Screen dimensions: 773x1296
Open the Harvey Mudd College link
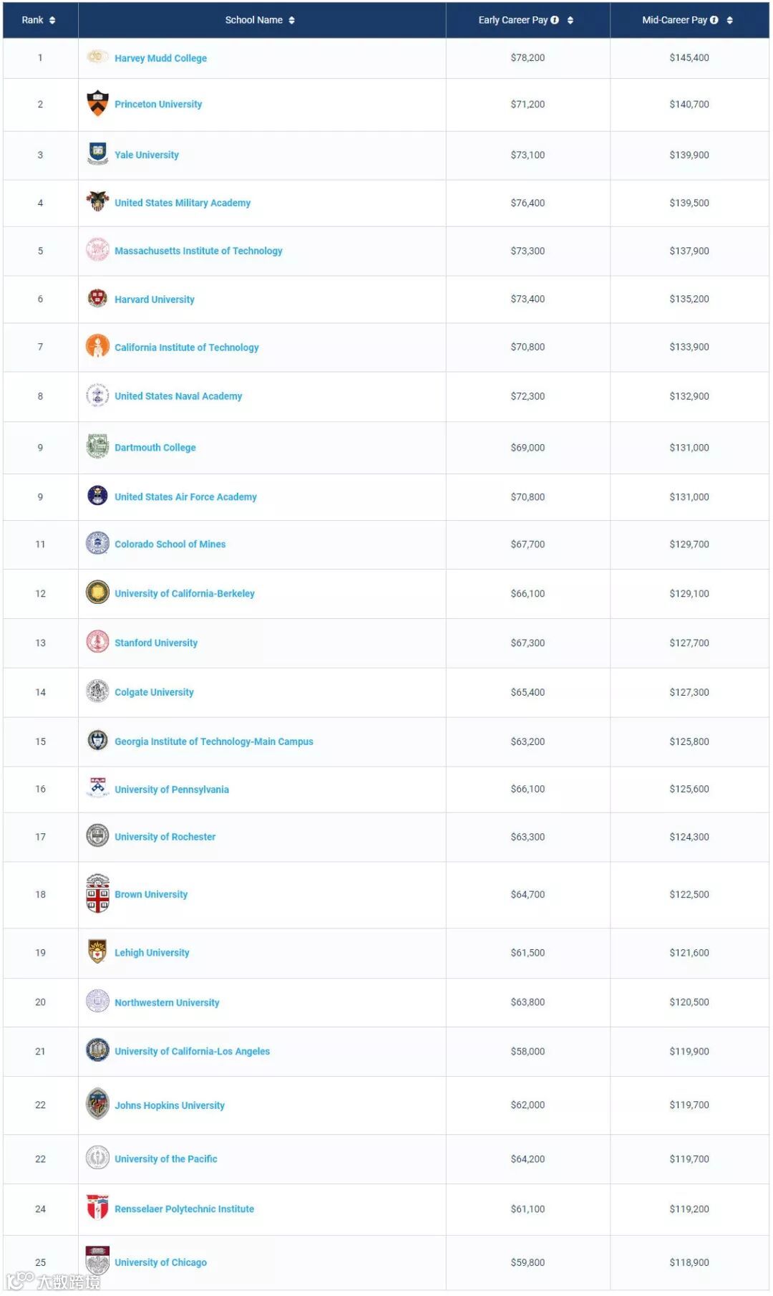click(x=161, y=58)
